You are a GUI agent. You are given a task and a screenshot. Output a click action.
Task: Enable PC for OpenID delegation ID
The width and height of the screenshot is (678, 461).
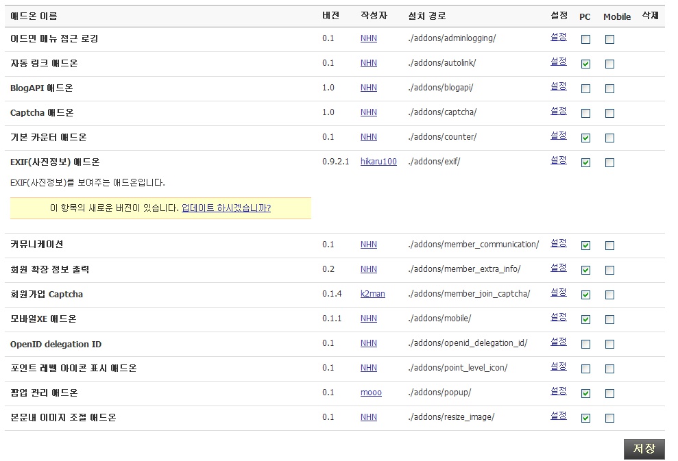pos(585,344)
